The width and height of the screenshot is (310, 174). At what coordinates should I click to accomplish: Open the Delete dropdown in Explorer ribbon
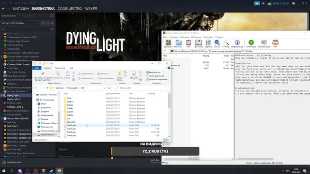pos(108,73)
